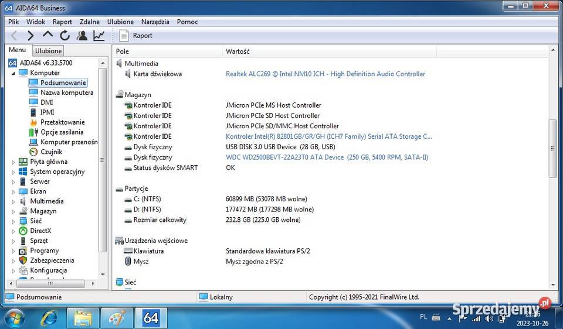
Task: Open the Pomoc menu
Action: (188, 22)
